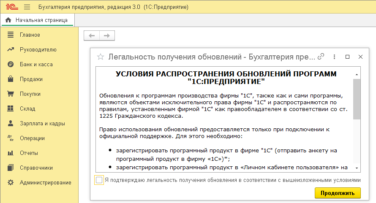Check the legality confirmation checkbox
The width and height of the screenshot is (376, 203).
click(x=99, y=180)
